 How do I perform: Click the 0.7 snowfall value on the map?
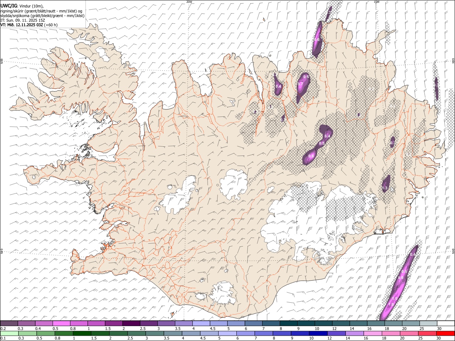[x=300, y=84]
